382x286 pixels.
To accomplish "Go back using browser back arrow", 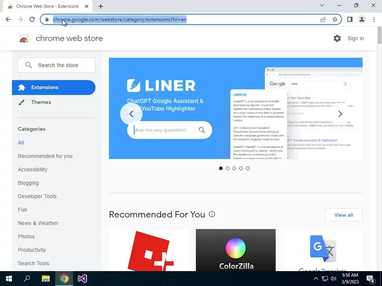I will click(x=8, y=19).
